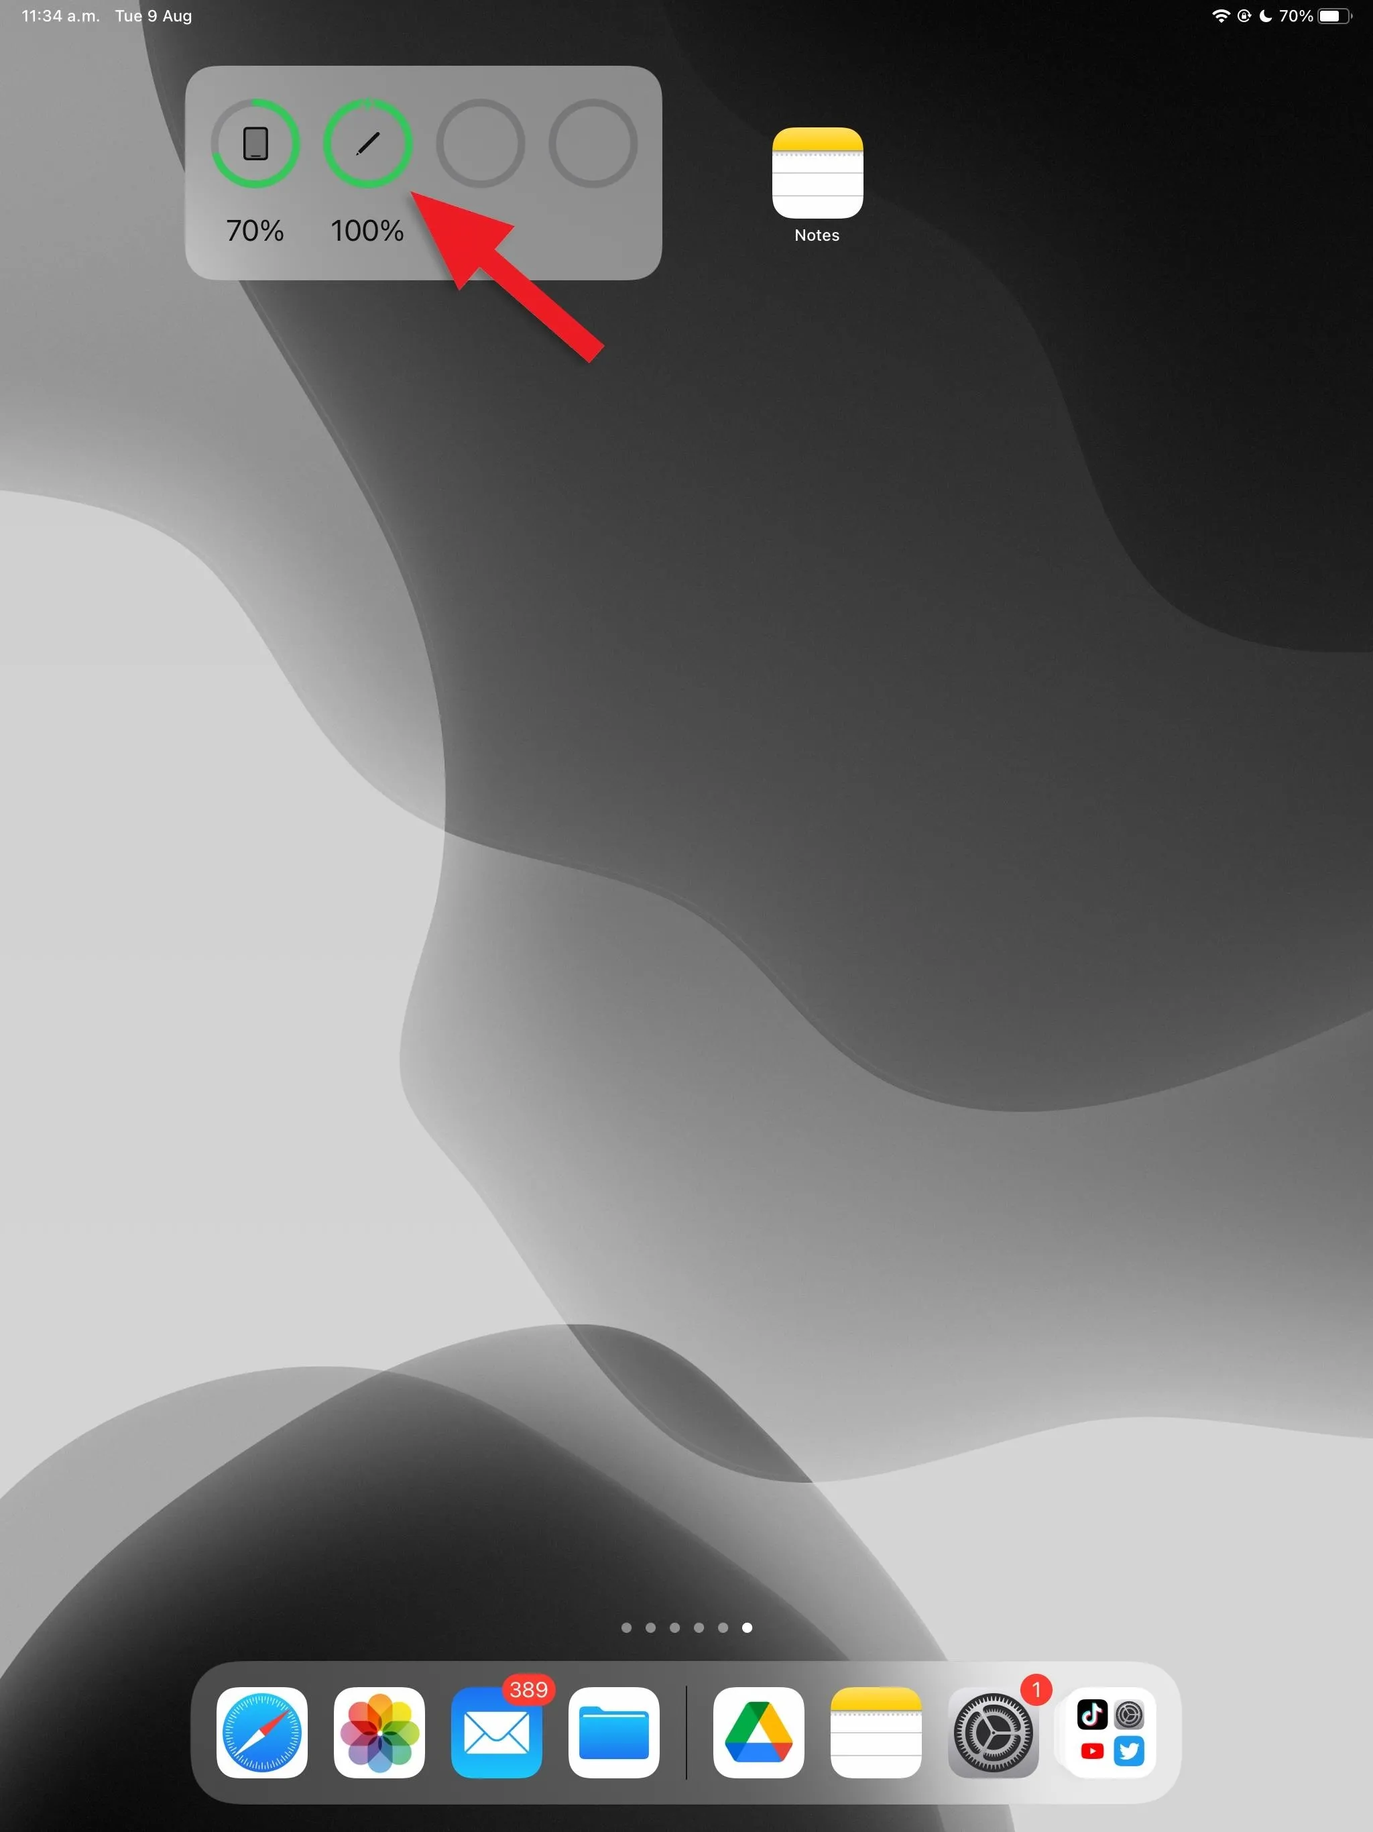The image size is (1373, 1832).
Task: Toggle the iPad device battery status
Action: point(255,144)
